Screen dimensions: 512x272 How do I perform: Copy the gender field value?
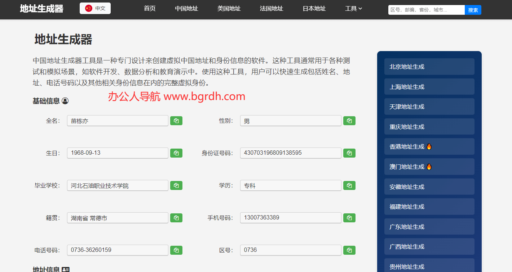pyautogui.click(x=349, y=121)
